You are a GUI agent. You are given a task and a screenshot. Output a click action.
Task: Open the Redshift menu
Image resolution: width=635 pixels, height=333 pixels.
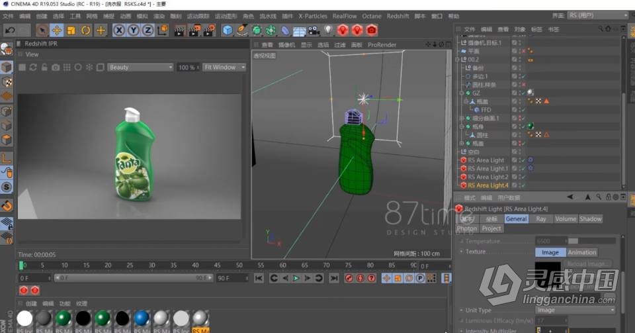click(398, 16)
